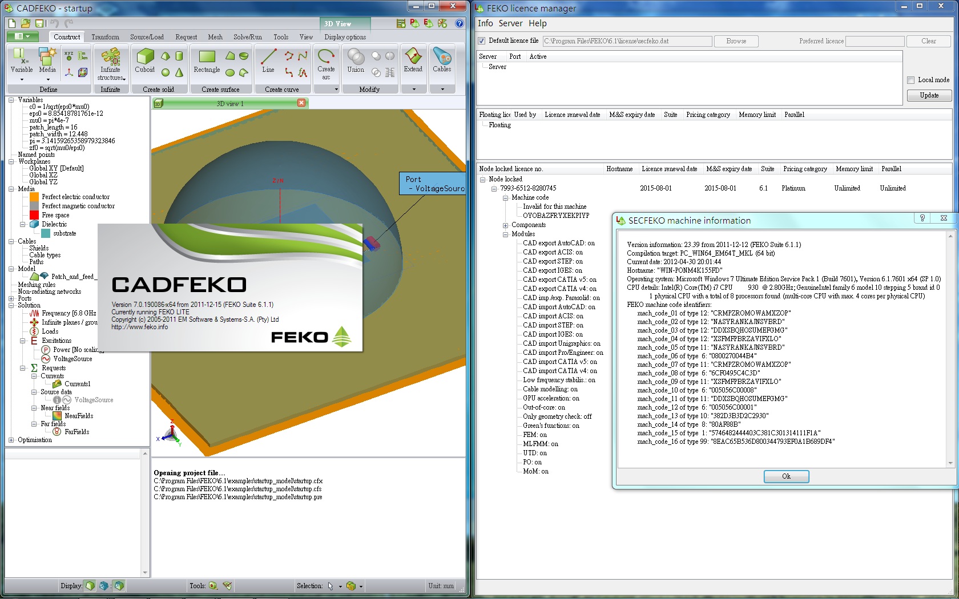Viewport: 959px width, 599px height.
Task: Close the 3D view 1 tab
Action: pos(301,103)
